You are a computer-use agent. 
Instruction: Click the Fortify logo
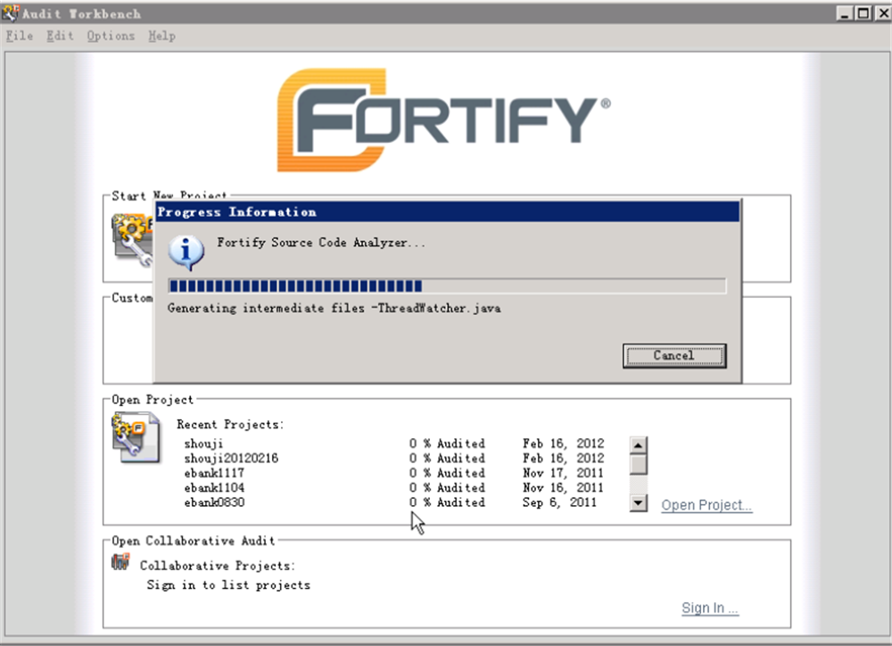point(443,120)
